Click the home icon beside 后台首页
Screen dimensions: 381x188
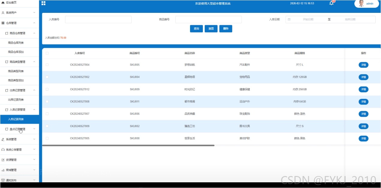(x=3, y=2)
